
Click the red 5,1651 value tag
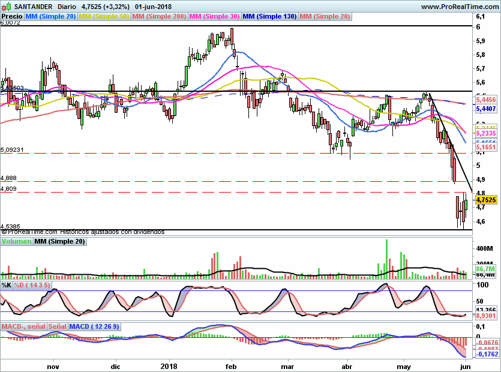[486, 148]
